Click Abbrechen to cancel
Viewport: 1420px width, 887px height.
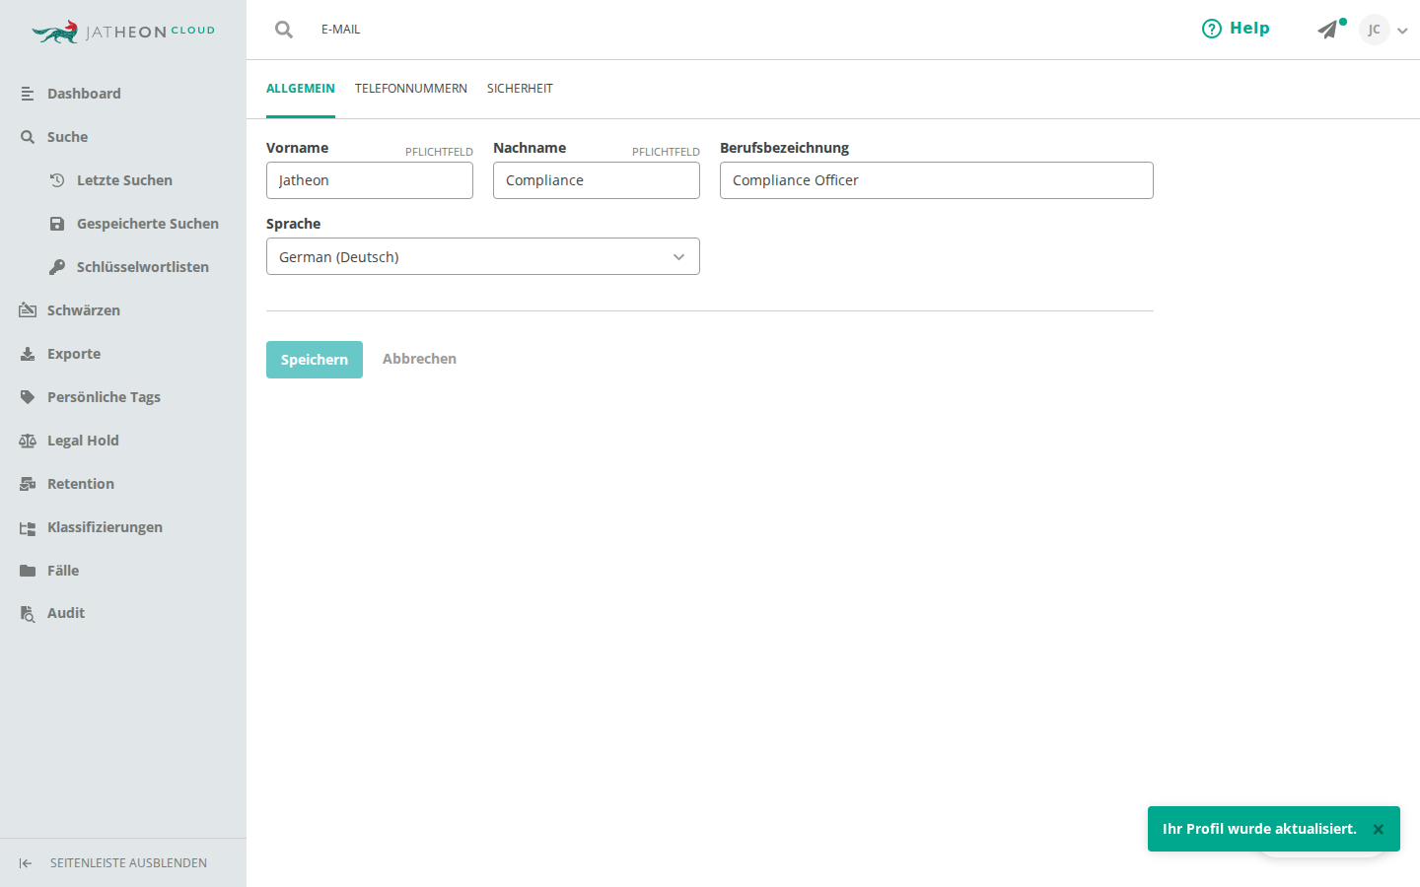click(x=419, y=359)
